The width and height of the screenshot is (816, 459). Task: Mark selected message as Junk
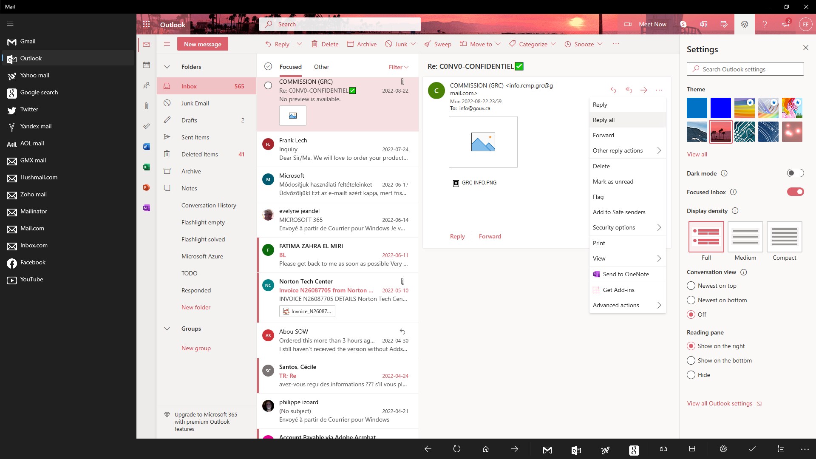coord(399,44)
